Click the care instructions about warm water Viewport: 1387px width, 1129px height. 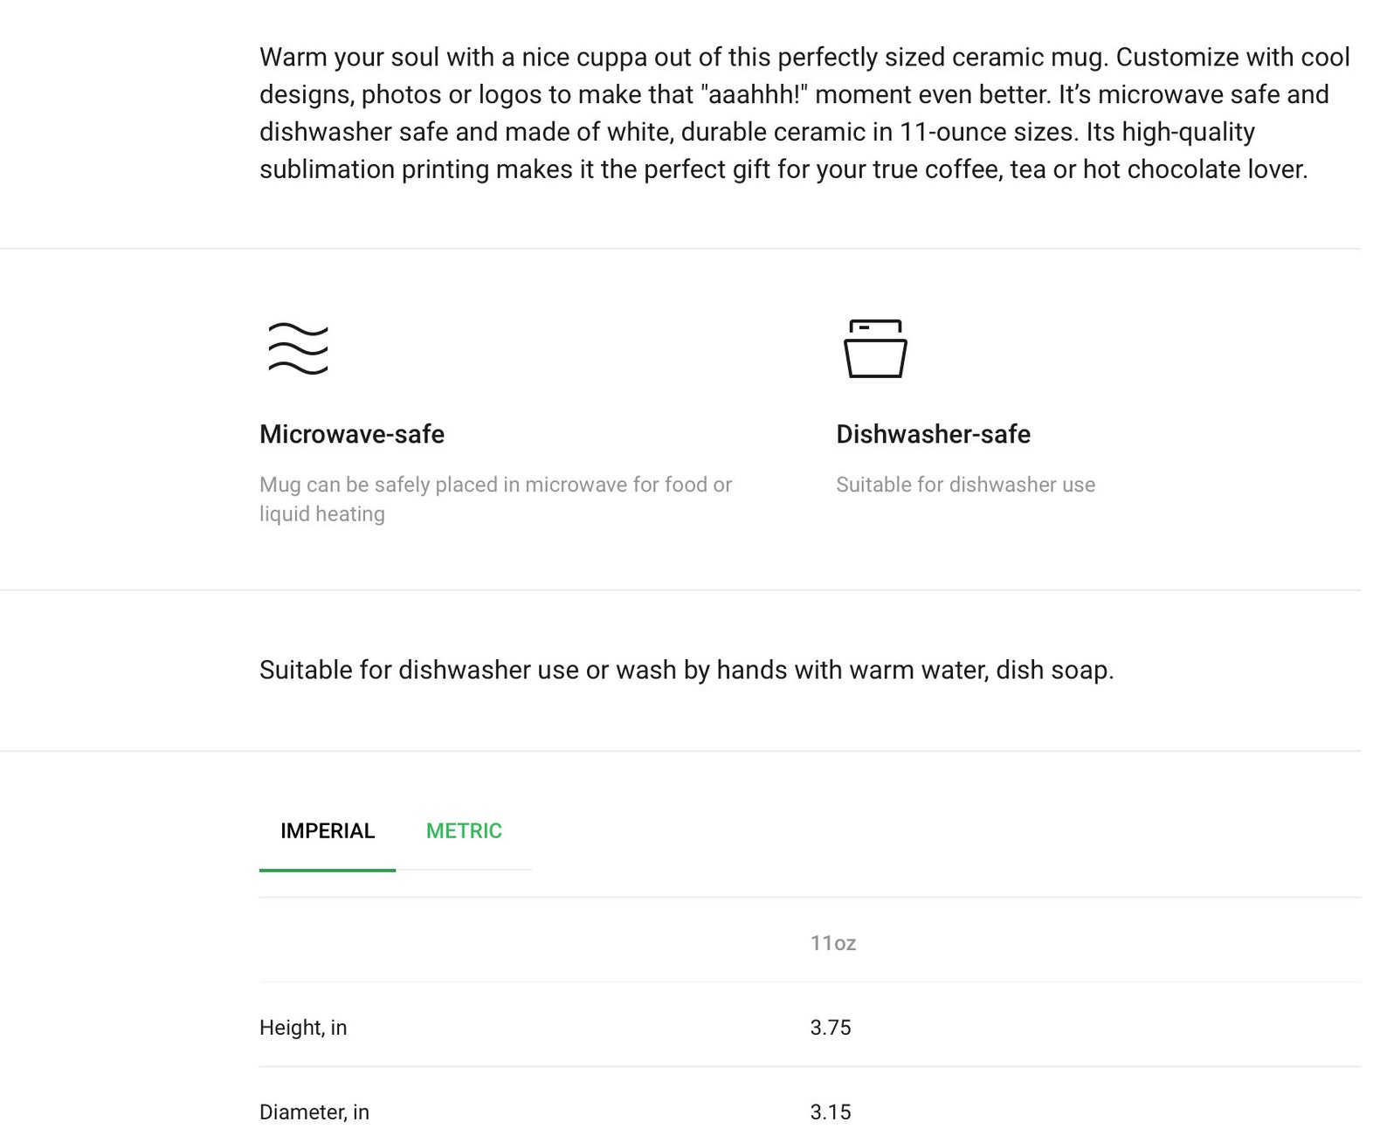click(x=687, y=670)
